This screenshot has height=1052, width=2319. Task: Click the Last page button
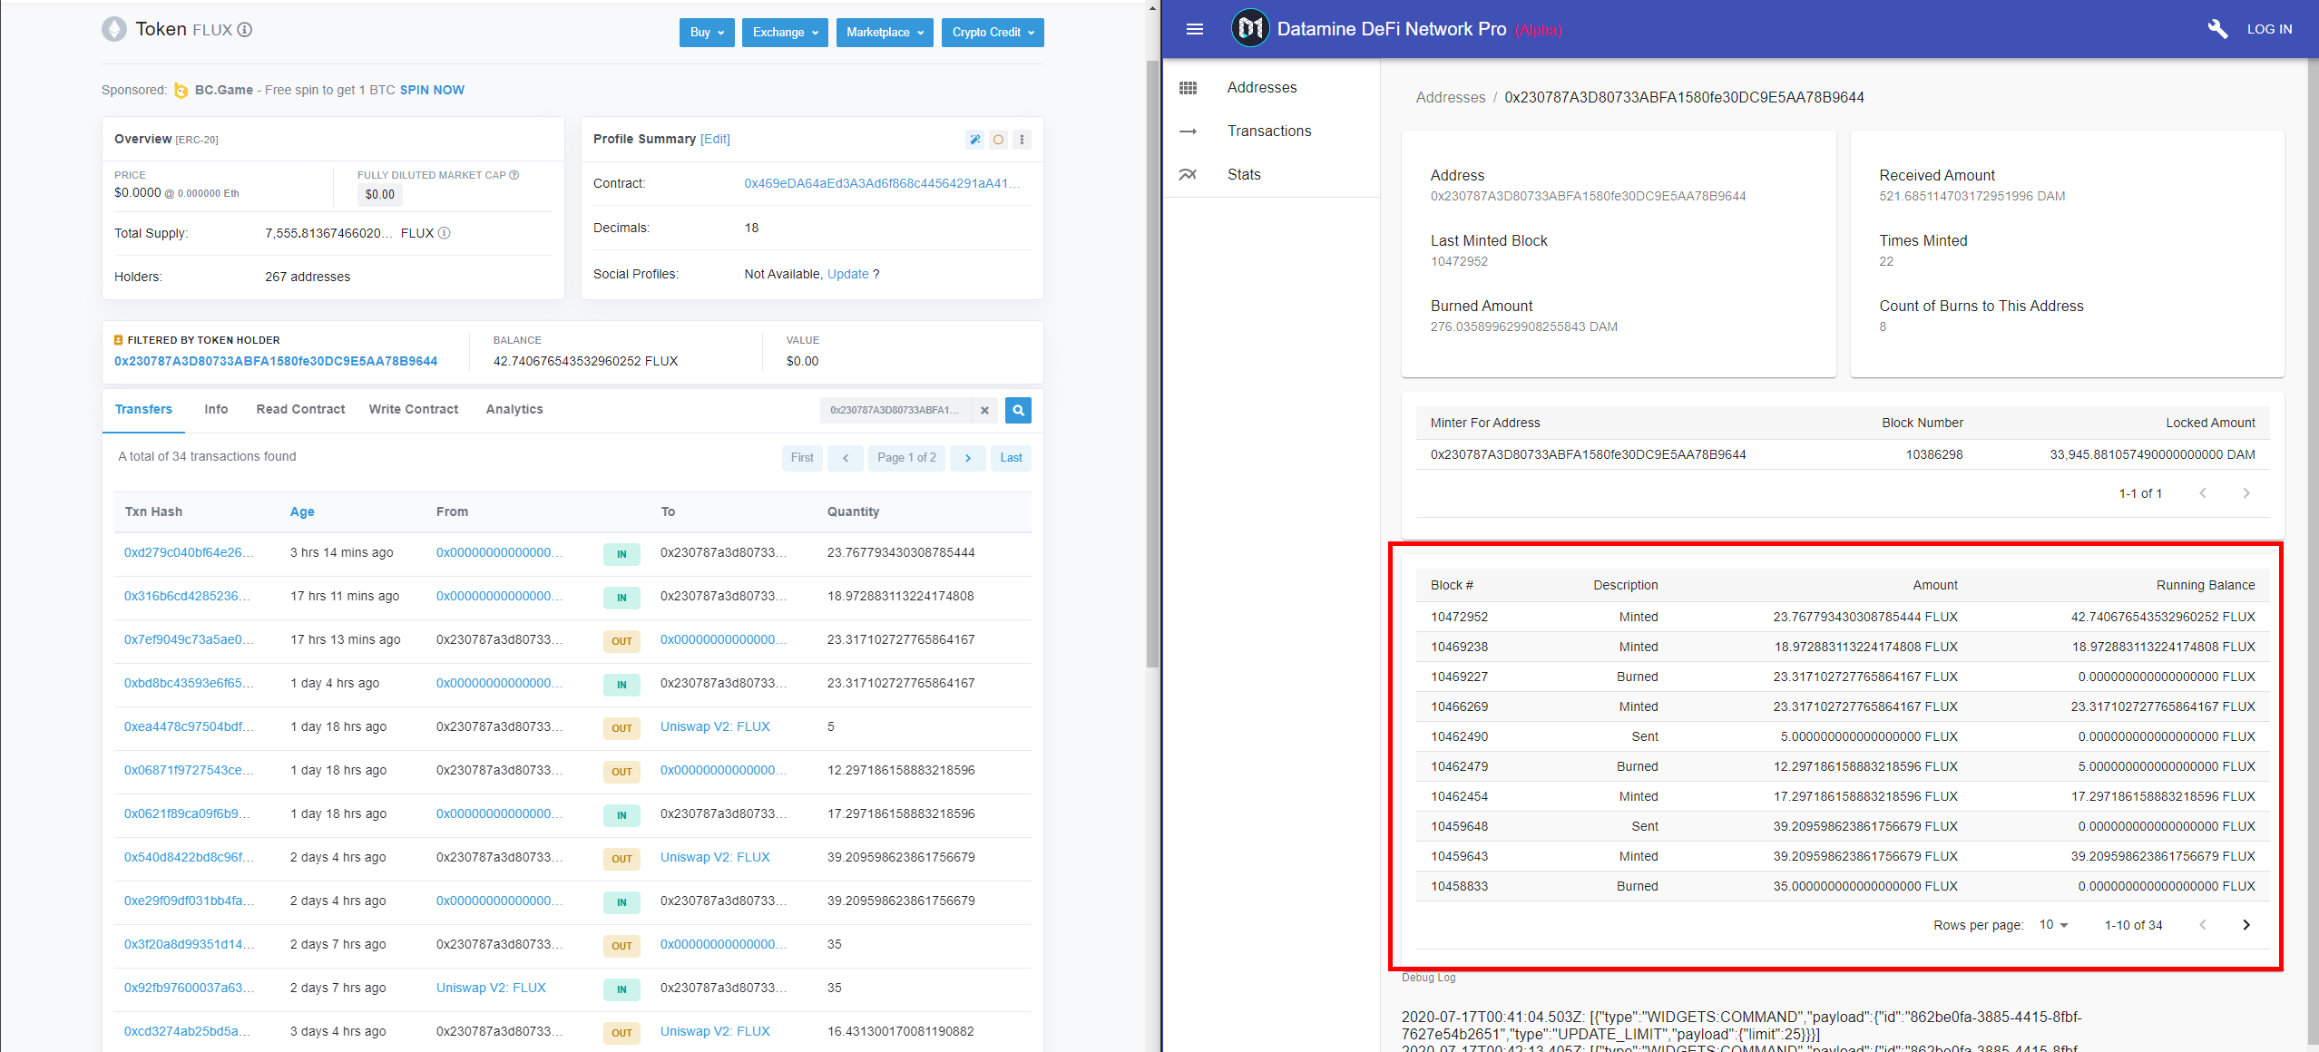(1011, 458)
